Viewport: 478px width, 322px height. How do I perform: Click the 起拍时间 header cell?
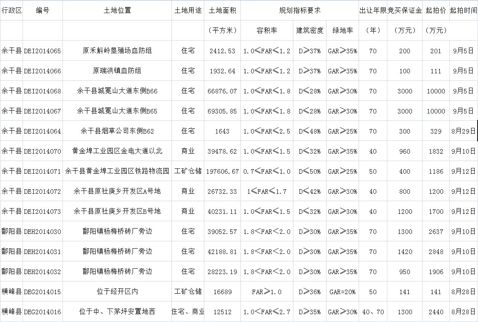click(463, 10)
